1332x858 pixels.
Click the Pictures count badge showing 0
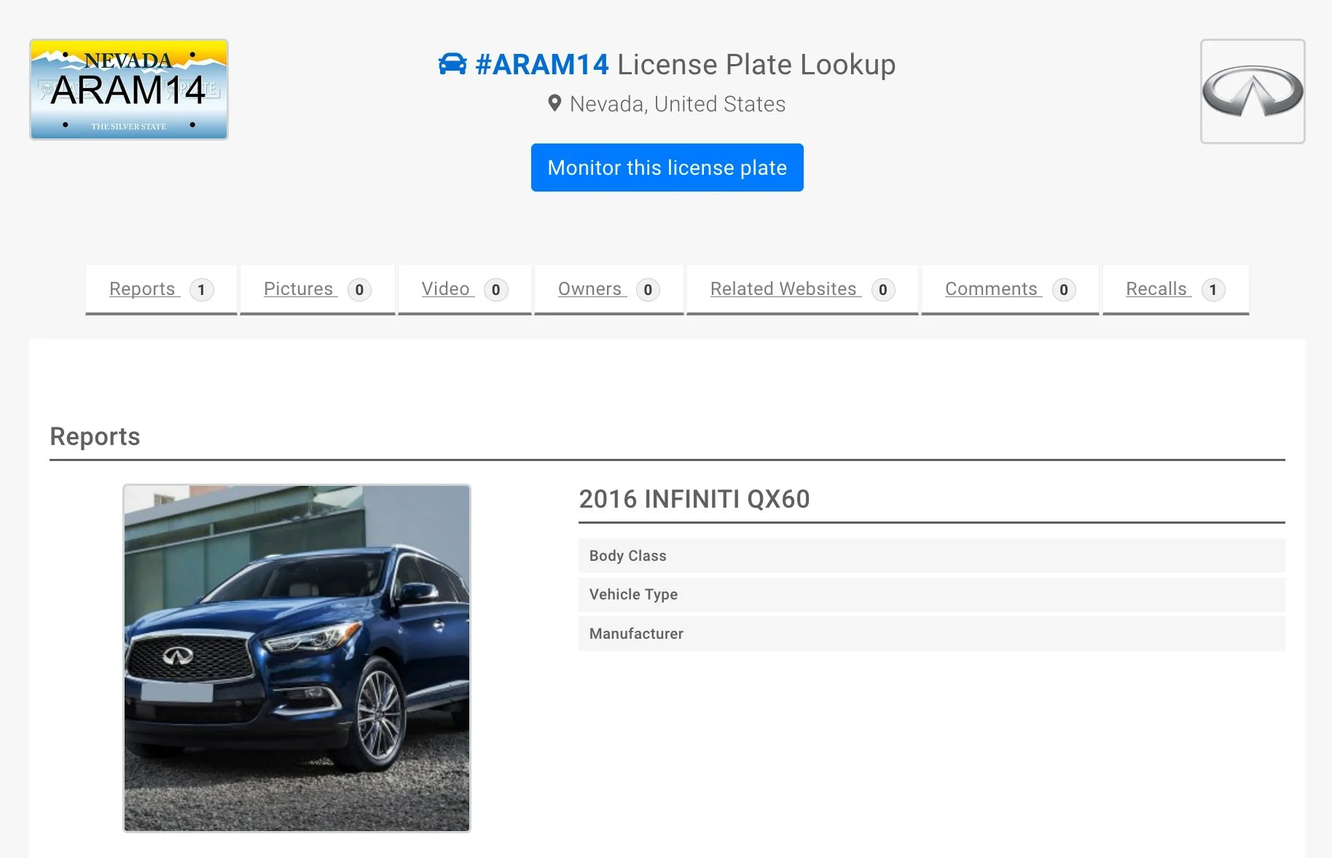pos(359,290)
